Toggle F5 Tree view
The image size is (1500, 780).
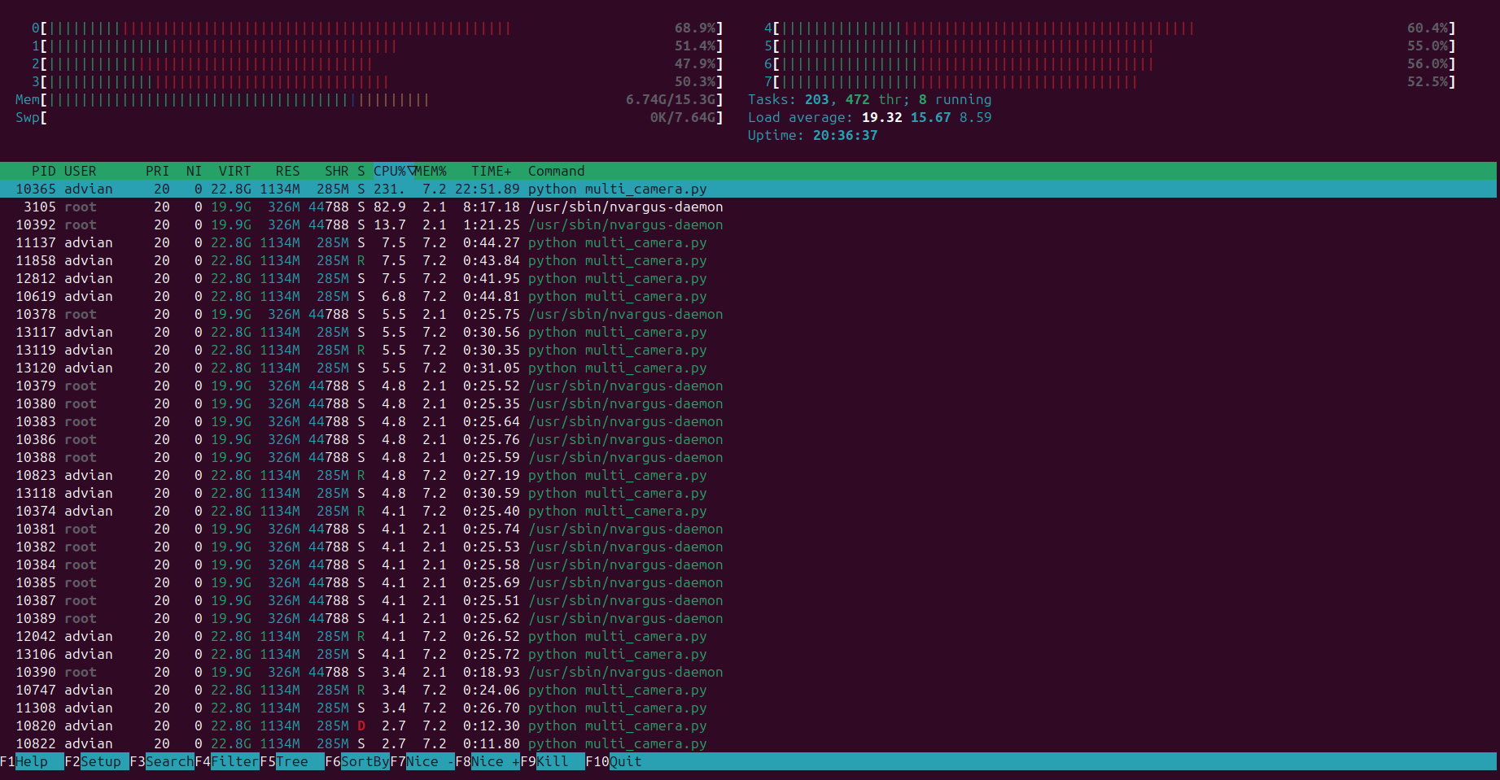pyautogui.click(x=291, y=761)
